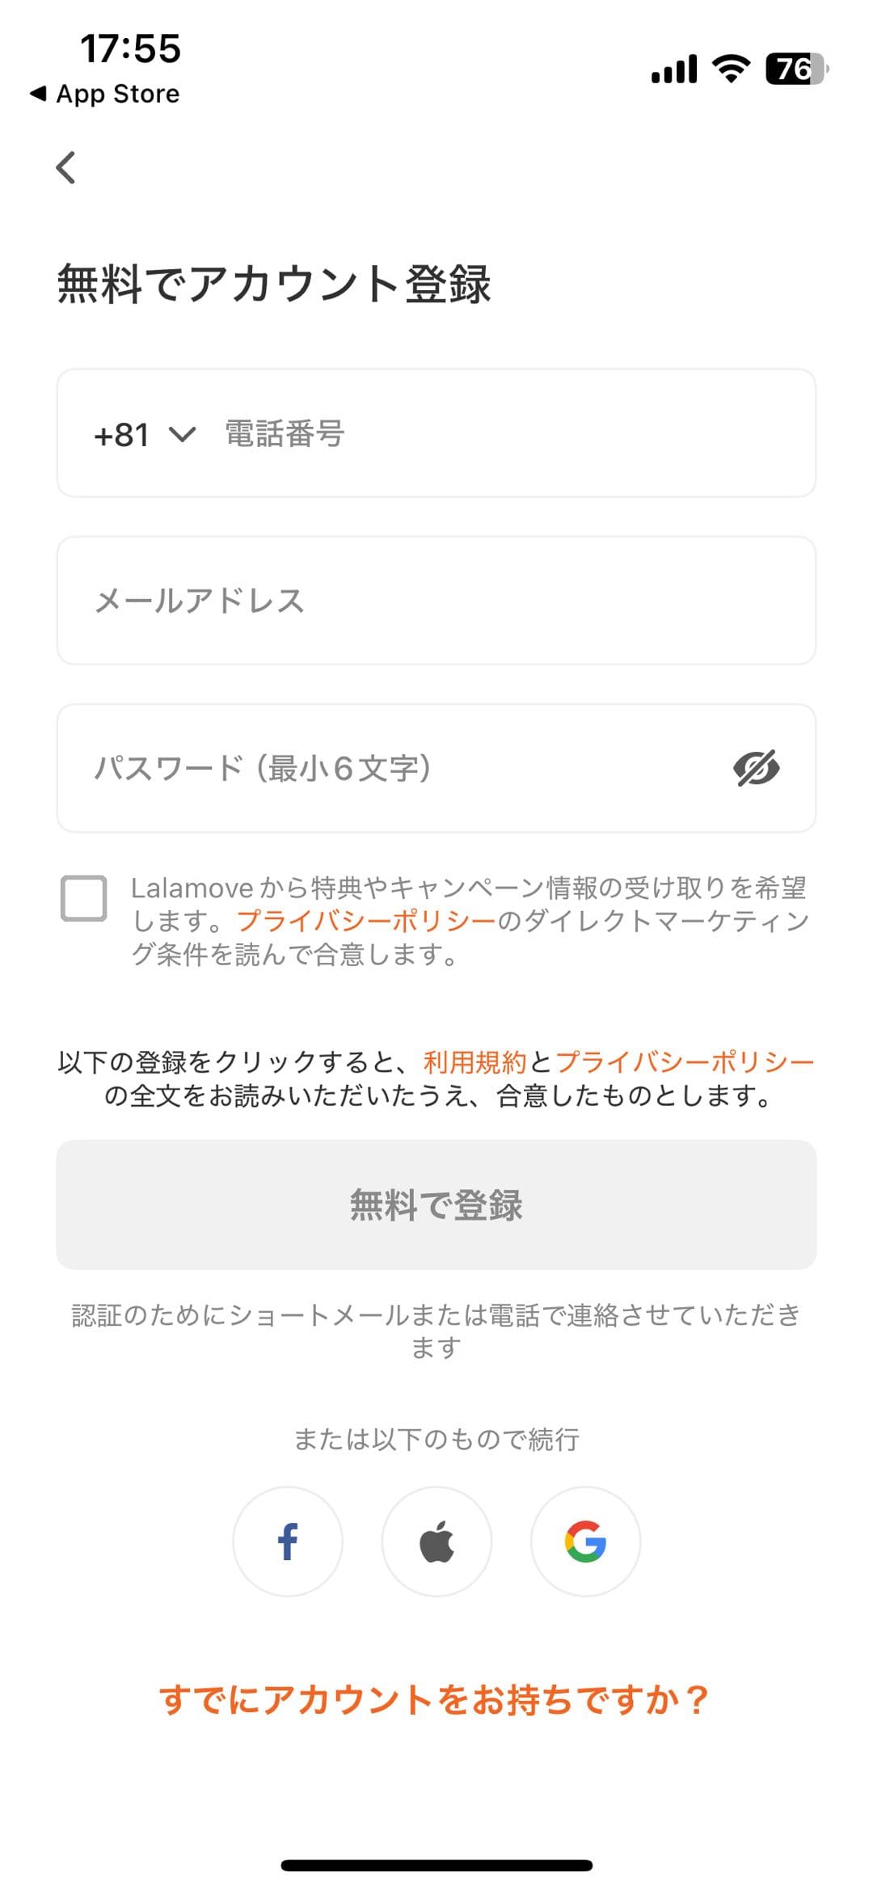Viewport: 873px width, 1890px height.
Task: Open the 利用規約 terms of use link
Action: (x=475, y=1061)
